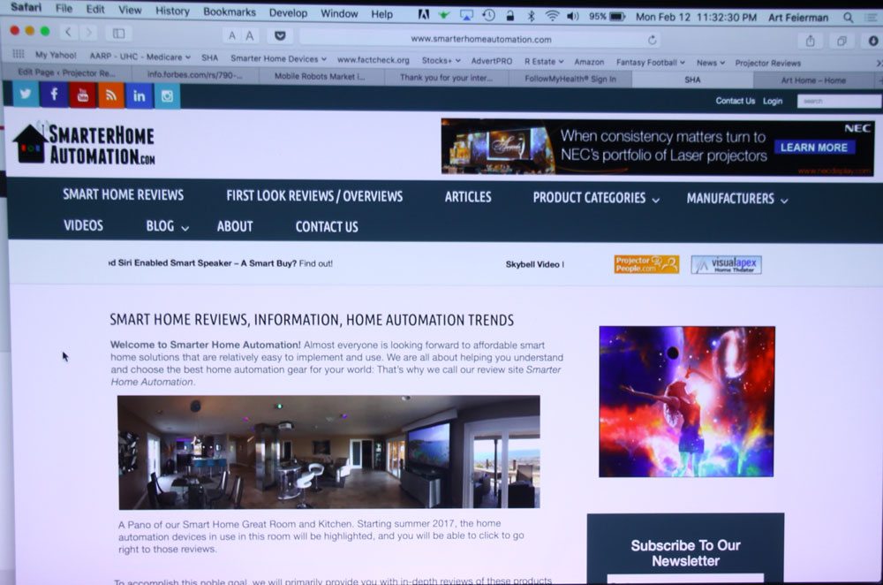This screenshot has width=883, height=585.
Task: Open the VIDEOS navigation link
Action: (83, 224)
